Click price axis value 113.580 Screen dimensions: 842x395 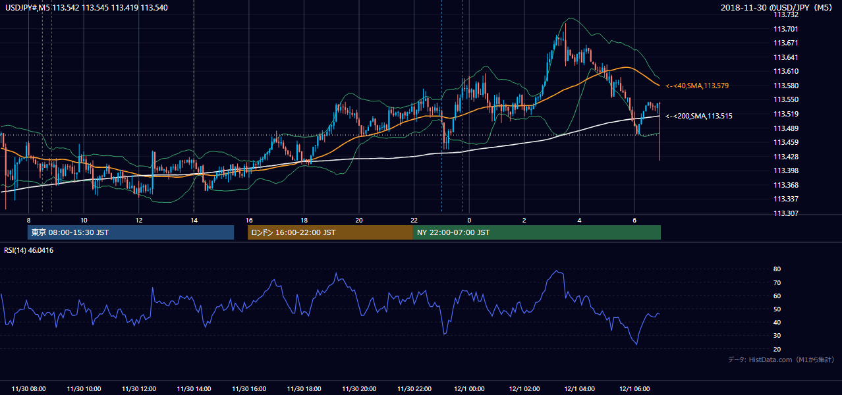coord(786,86)
